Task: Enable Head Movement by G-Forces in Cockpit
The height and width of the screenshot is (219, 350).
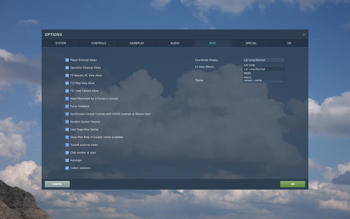Action: [x=67, y=98]
